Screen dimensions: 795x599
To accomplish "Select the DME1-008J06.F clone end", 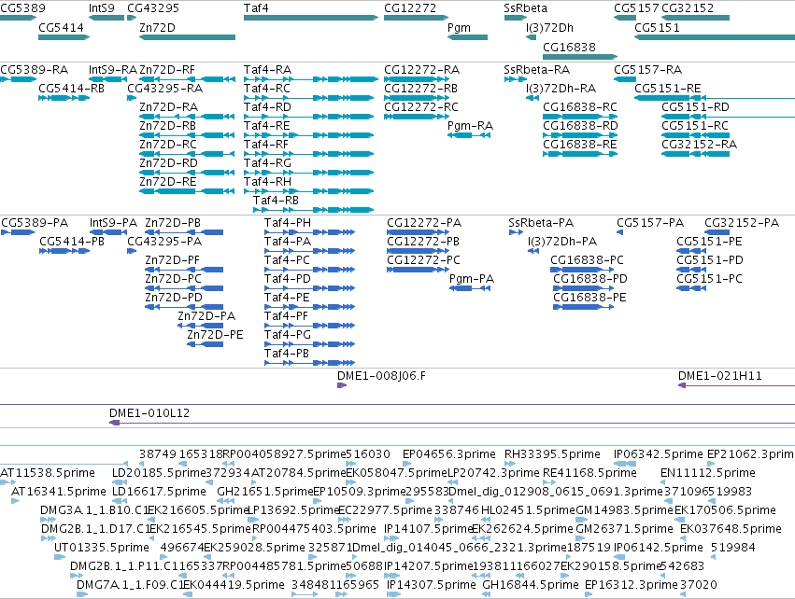I will pos(342,385).
